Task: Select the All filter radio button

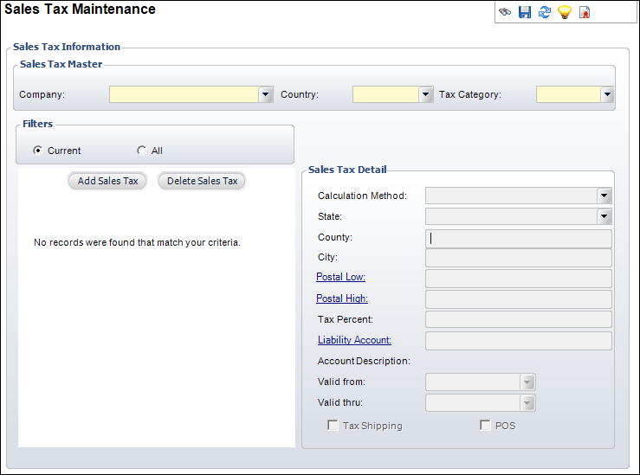Action: [142, 151]
